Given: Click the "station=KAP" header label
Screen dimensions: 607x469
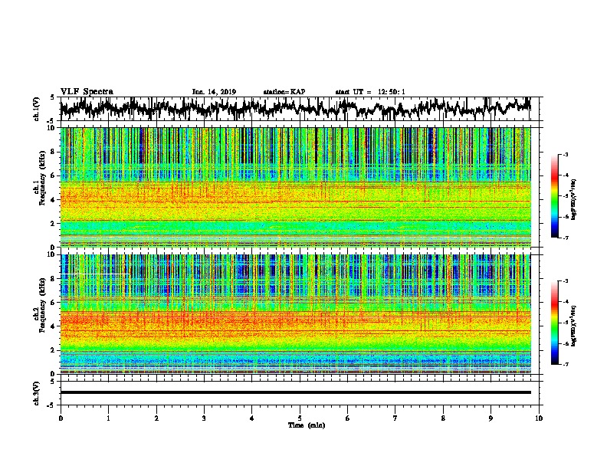Looking at the screenshot, I should tap(284, 92).
